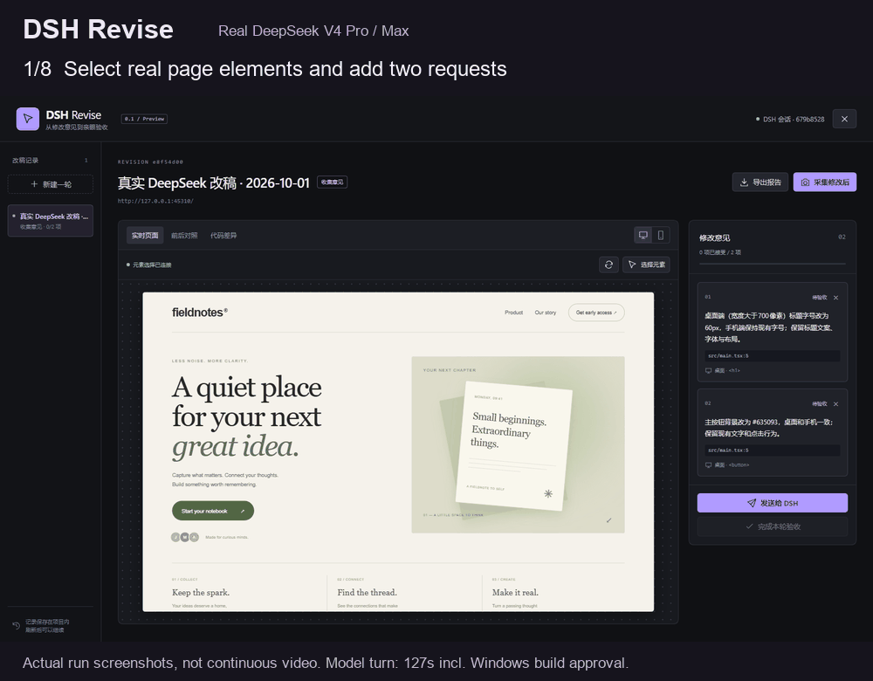Open the 前后对照 comparison tab

pyautogui.click(x=184, y=236)
